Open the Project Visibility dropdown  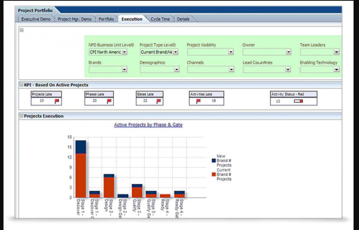230,52
